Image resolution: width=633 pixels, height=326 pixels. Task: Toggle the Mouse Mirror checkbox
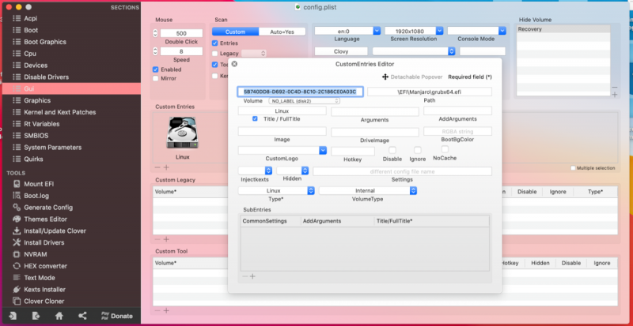pos(155,78)
